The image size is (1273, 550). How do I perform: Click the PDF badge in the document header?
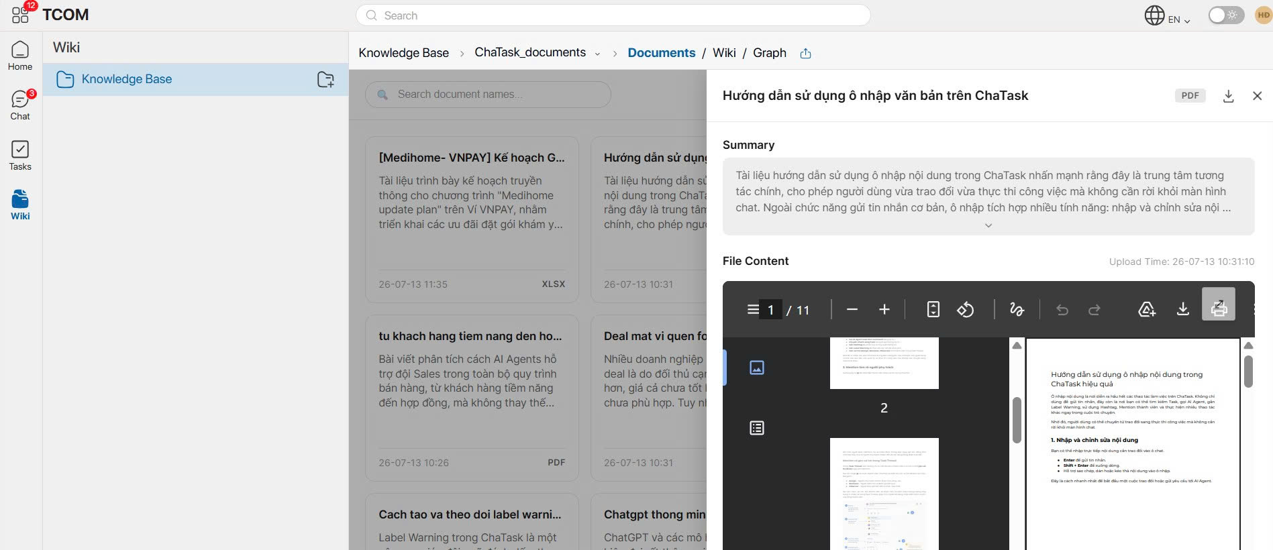click(x=1190, y=95)
